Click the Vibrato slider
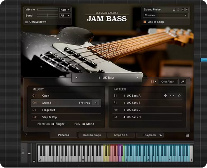The width and height of the screenshot is (207, 168). coord(47,10)
